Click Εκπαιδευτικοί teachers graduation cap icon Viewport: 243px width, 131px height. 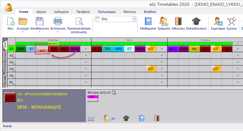(196, 22)
